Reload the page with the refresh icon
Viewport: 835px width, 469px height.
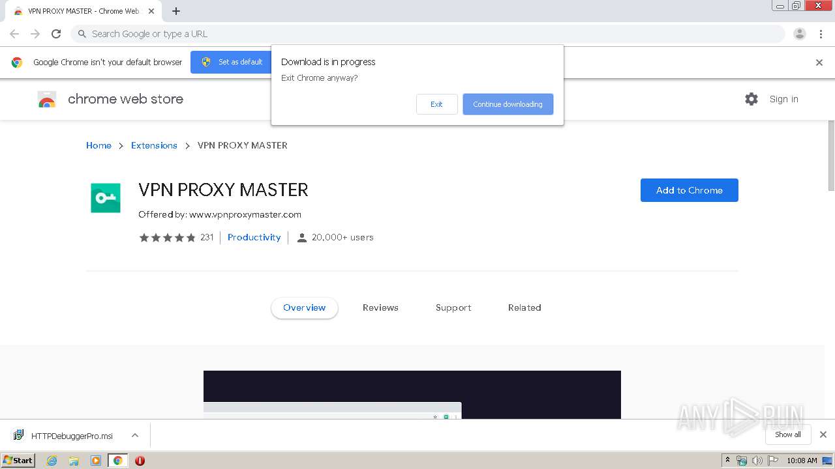point(56,34)
